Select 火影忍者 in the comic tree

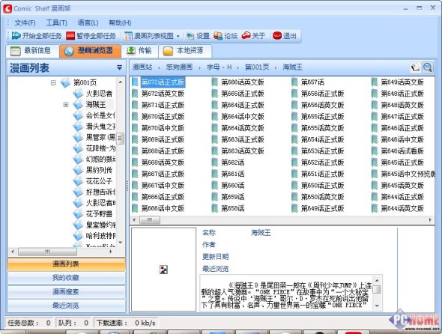tap(99, 94)
